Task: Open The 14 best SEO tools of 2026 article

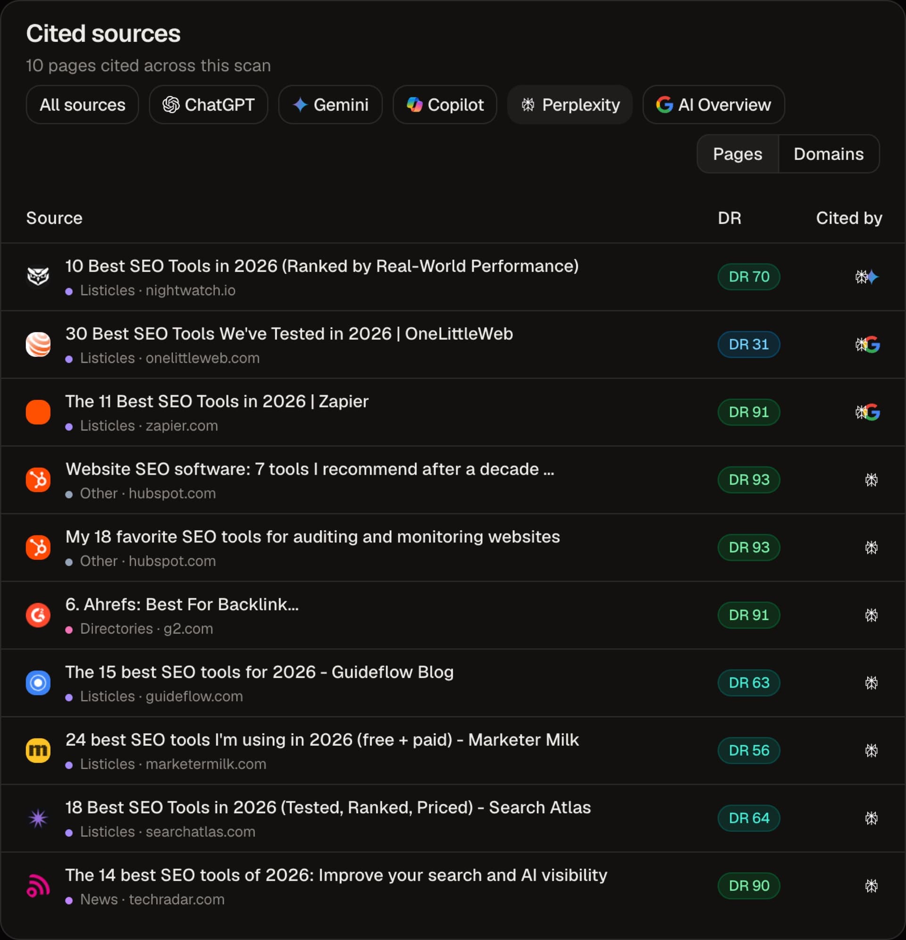Action: (x=336, y=875)
